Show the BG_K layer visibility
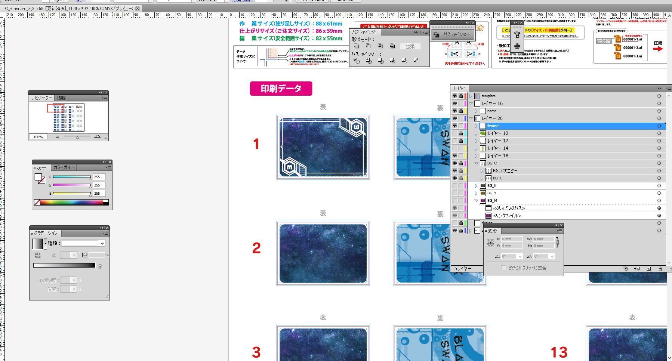This screenshot has height=361, width=672. [454, 186]
